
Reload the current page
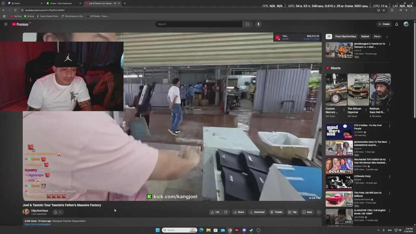[x=15, y=10]
